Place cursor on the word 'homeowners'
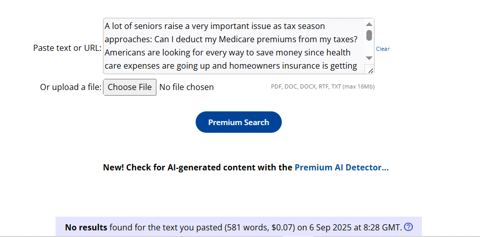Image resolution: width=480 pixels, height=237 pixels. tap(252, 66)
